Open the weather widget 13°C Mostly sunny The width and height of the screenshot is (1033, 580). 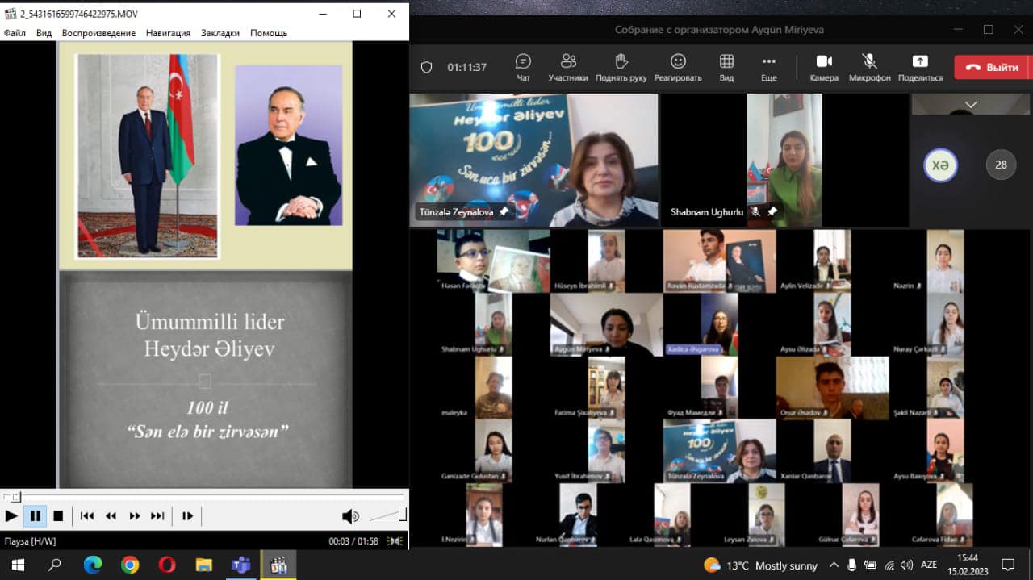click(760, 565)
